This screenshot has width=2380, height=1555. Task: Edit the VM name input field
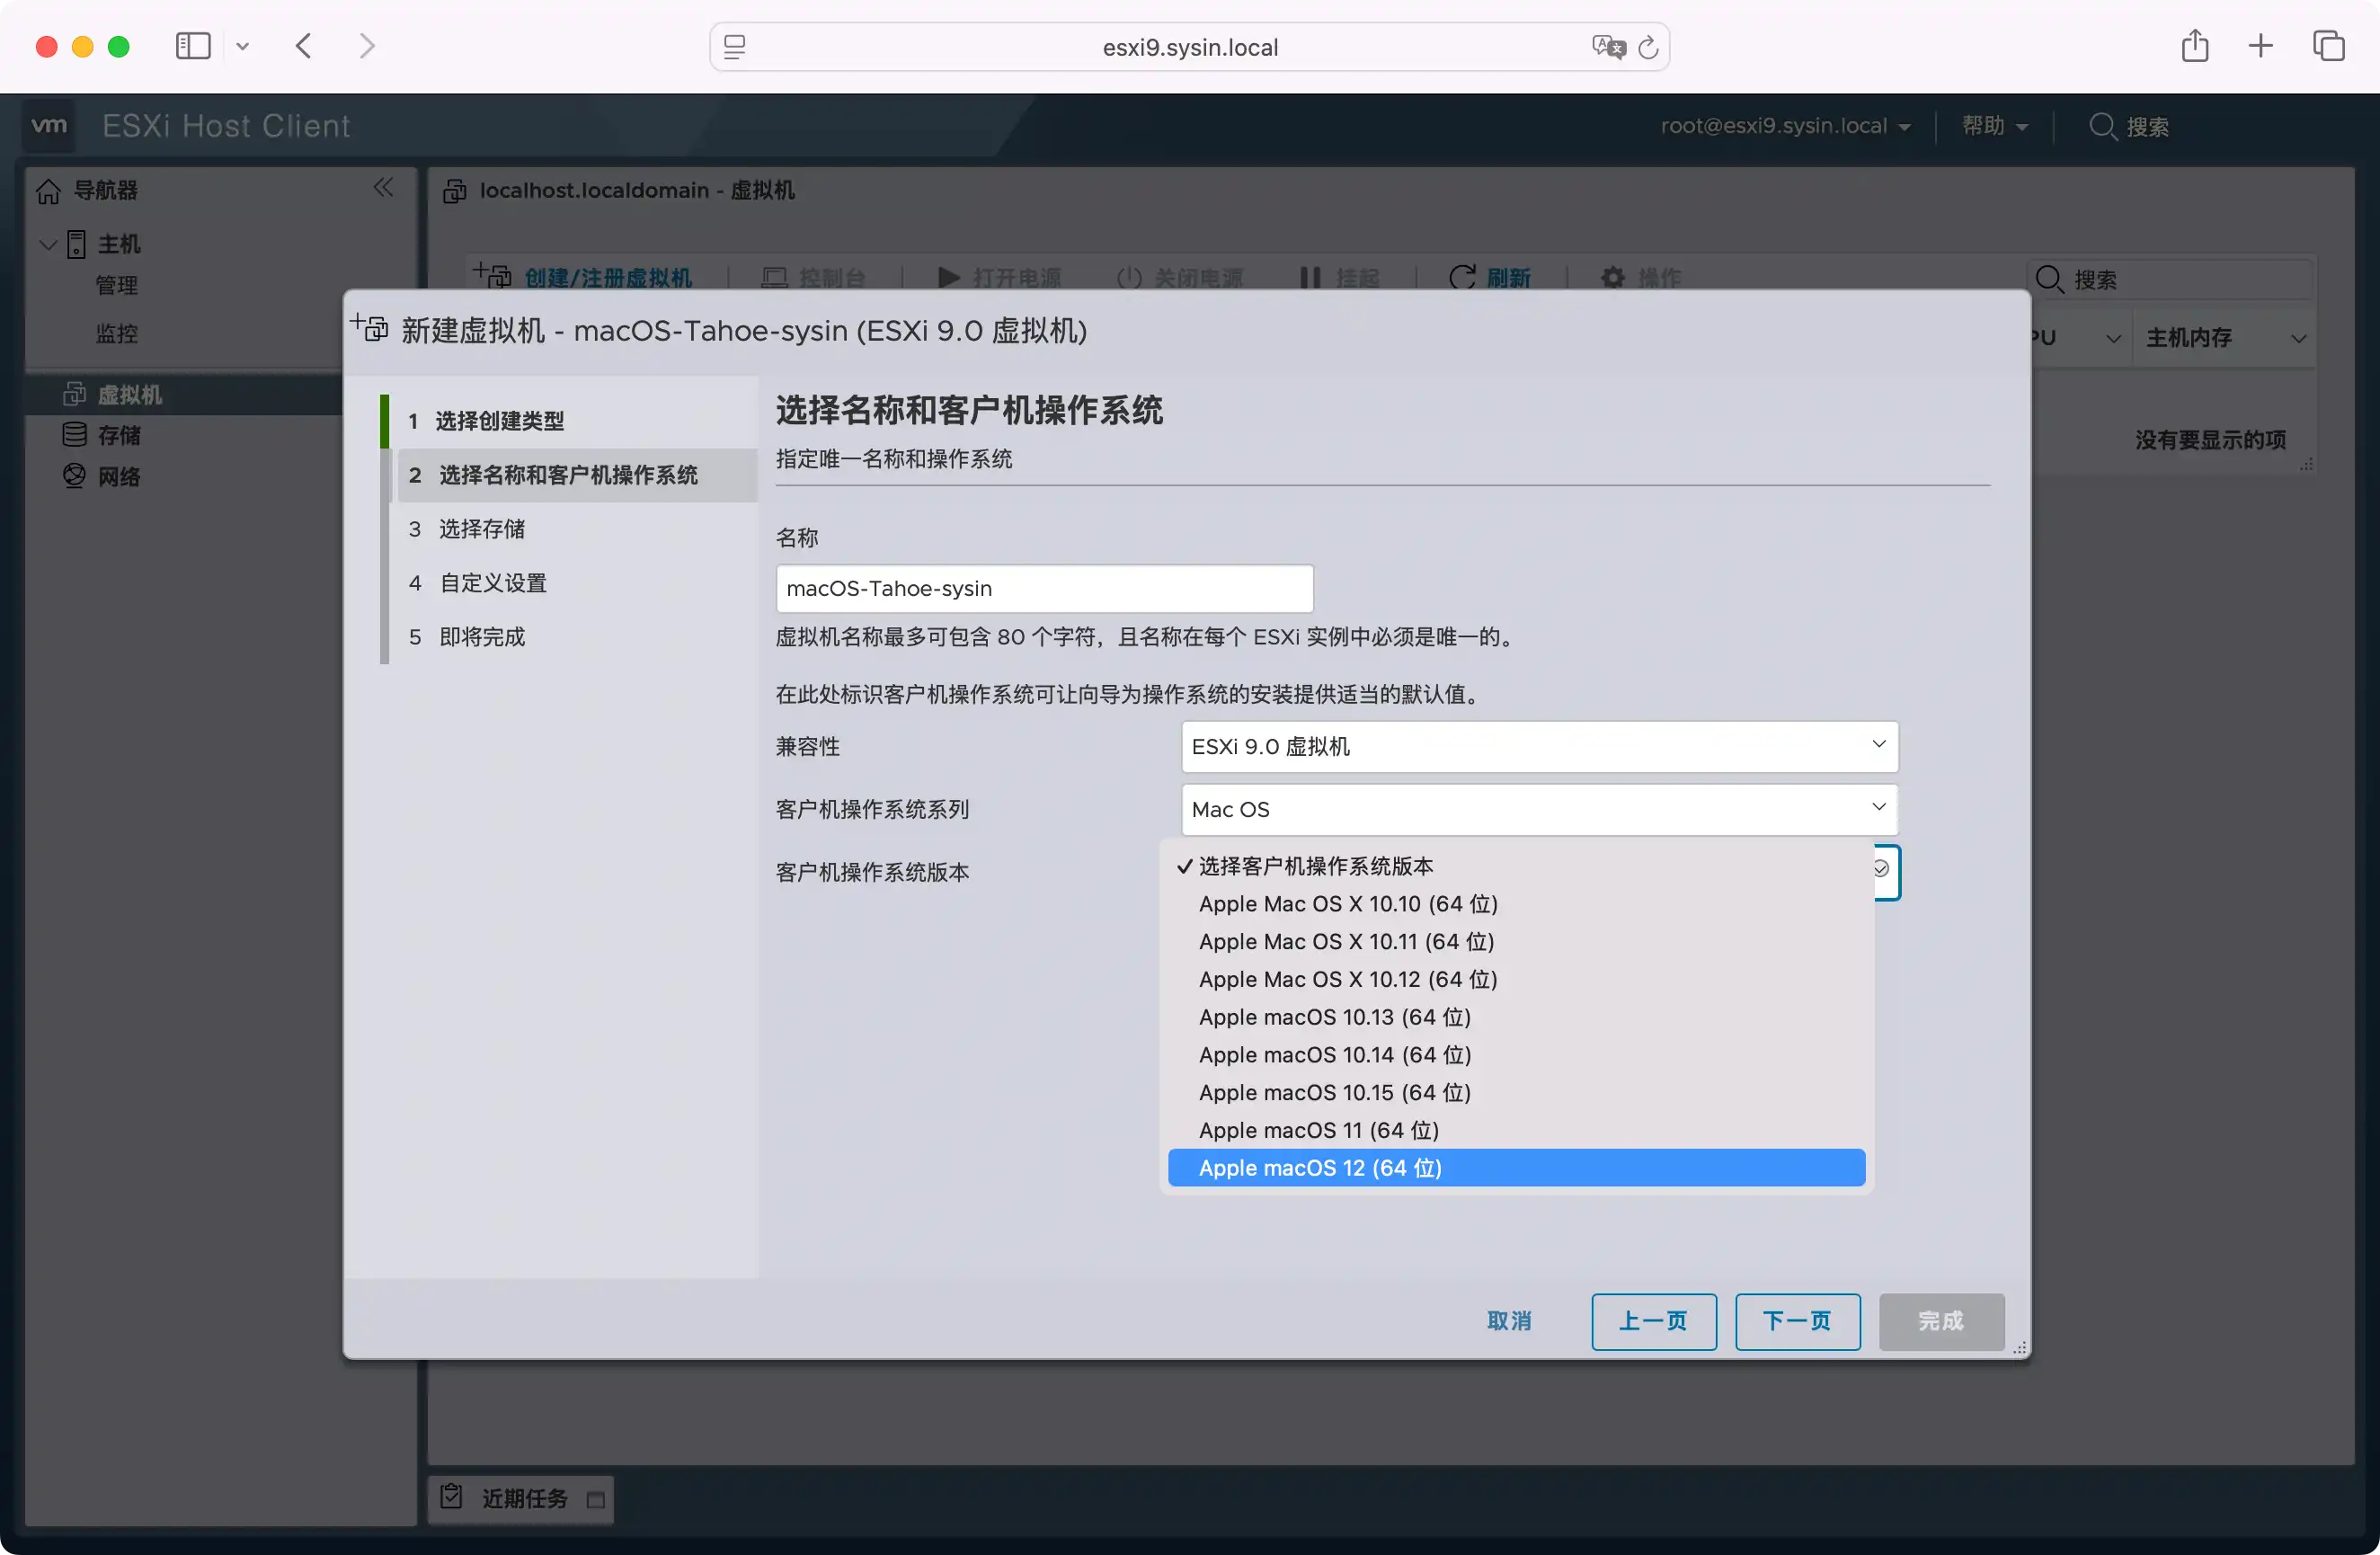tap(1044, 589)
